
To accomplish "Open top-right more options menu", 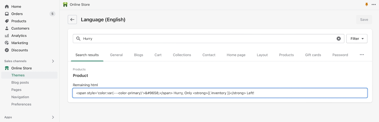I will click(x=374, y=5).
